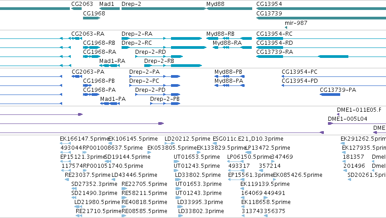Viewport: 386px width, 218px height.
Task: Click the CG13739 gene label
Action: coord(269,14)
